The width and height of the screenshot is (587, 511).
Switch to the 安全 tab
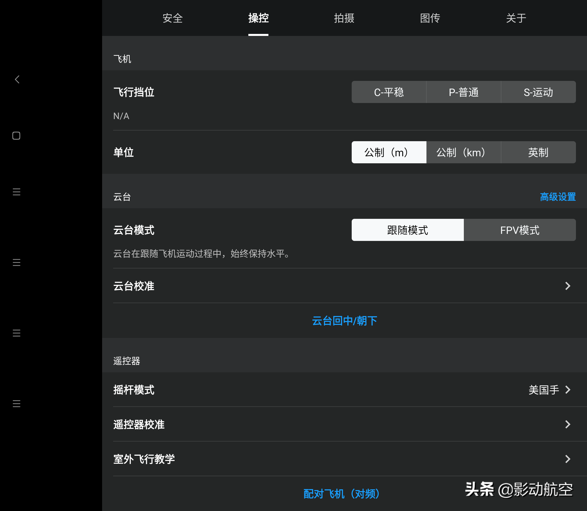click(x=173, y=18)
